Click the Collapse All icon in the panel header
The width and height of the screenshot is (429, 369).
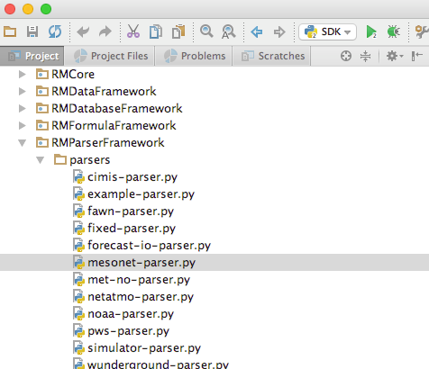click(x=365, y=56)
